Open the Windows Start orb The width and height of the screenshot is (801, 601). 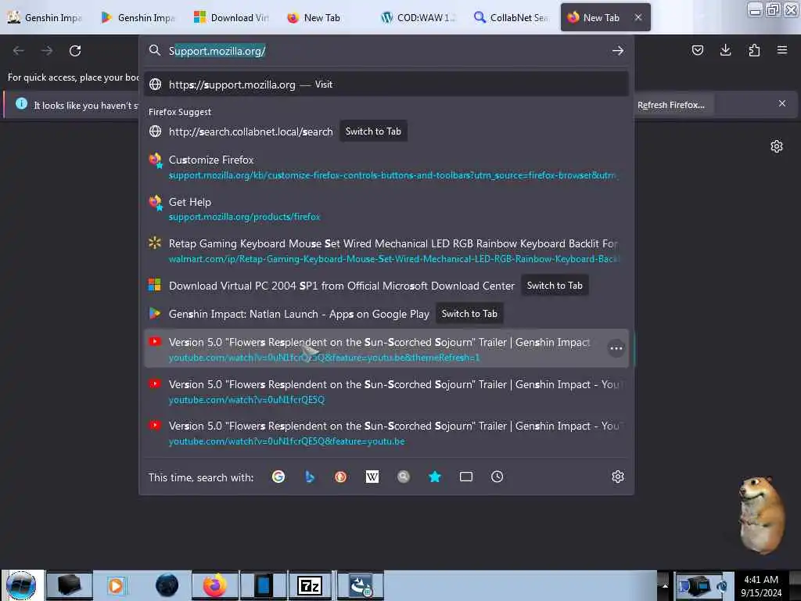(21, 585)
